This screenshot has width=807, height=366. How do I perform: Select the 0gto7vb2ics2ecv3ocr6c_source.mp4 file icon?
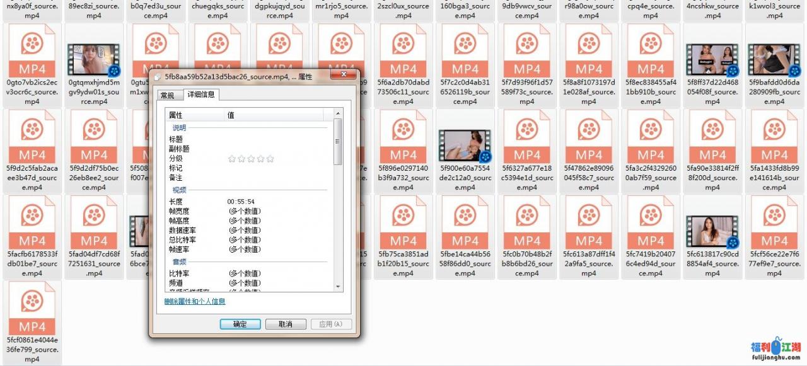32,55
